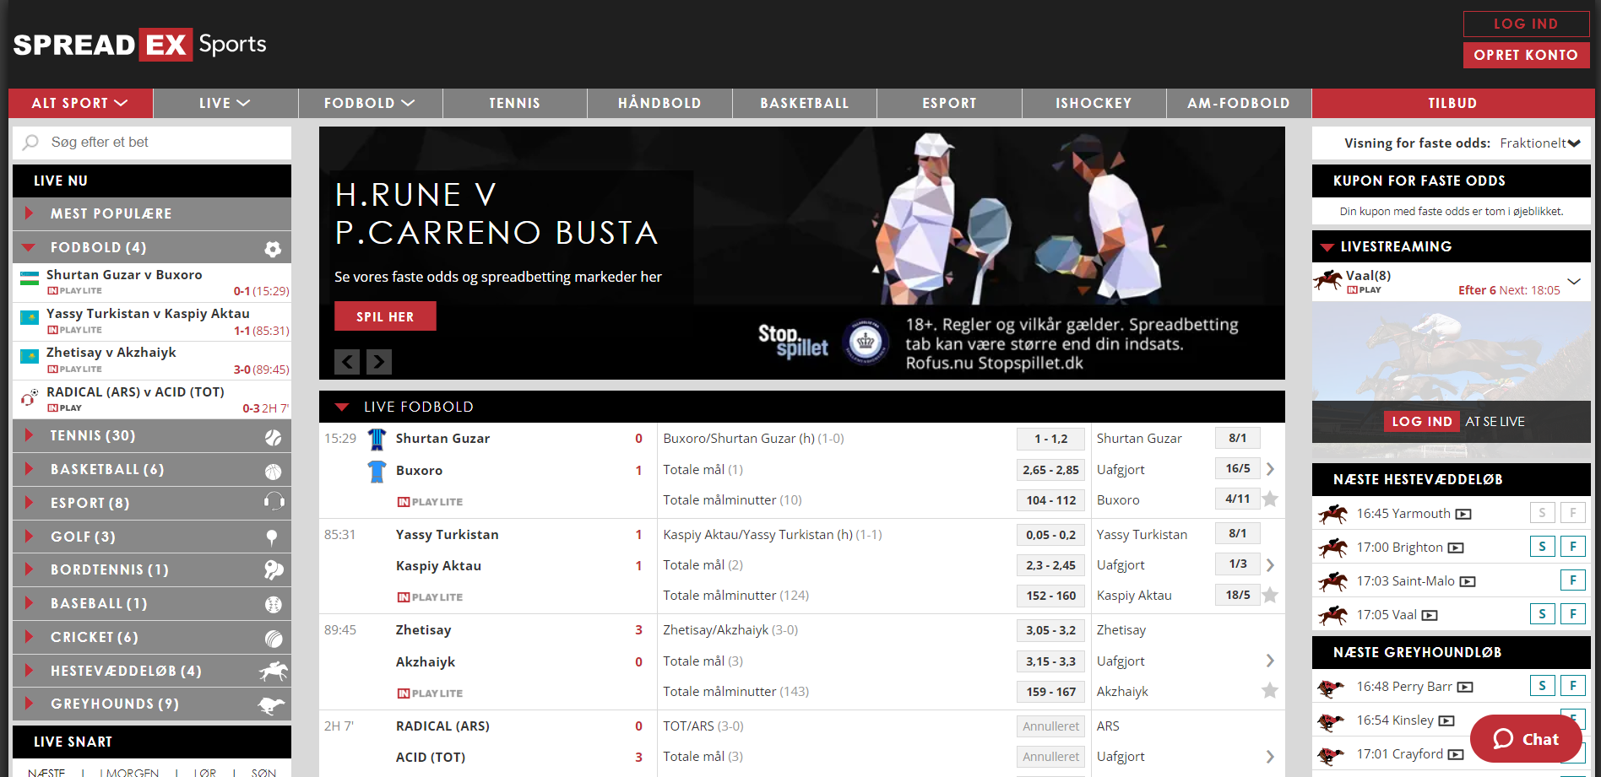Expand TENNIS (30) section

pos(152,436)
